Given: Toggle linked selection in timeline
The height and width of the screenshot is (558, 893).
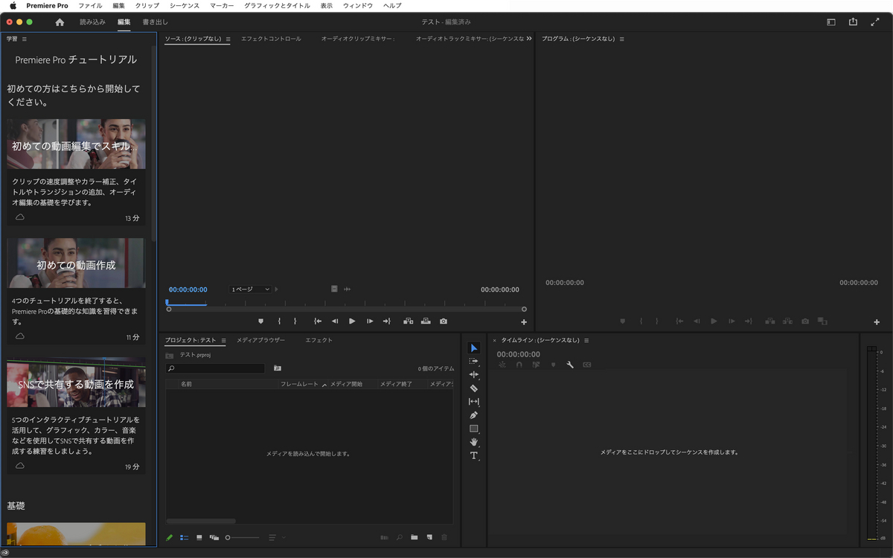Looking at the screenshot, I should tap(536, 365).
